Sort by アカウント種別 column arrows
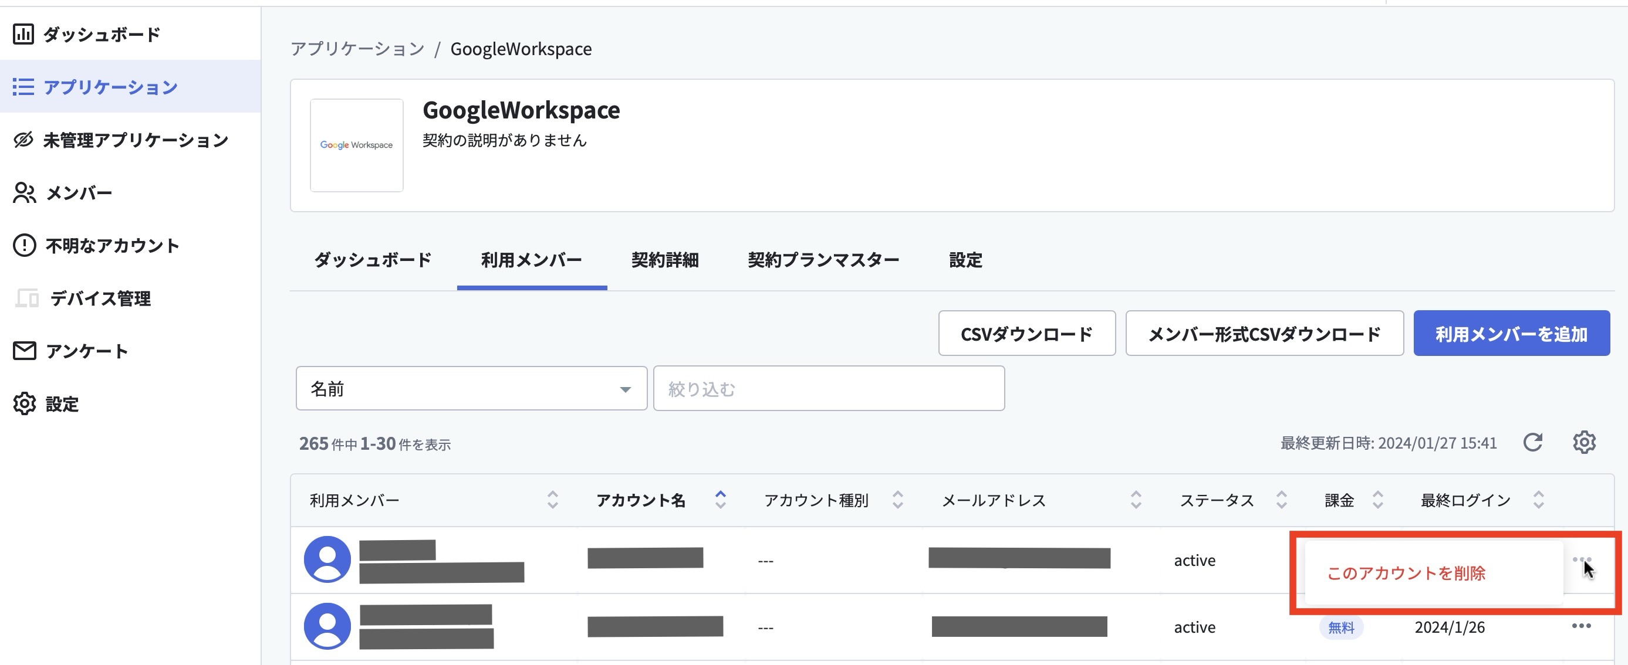This screenshot has width=1628, height=665. (x=897, y=500)
